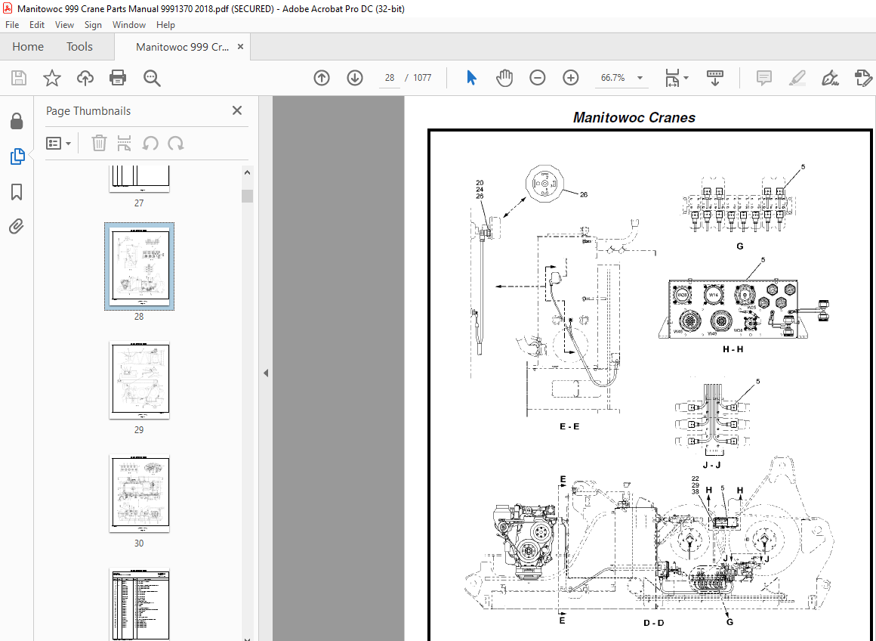Click the Save file icon
The image size is (876, 641).
point(19,78)
